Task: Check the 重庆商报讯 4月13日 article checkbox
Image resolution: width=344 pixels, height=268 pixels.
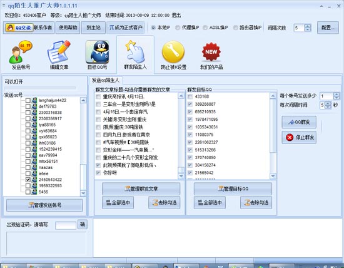Action: pyautogui.click(x=98, y=96)
